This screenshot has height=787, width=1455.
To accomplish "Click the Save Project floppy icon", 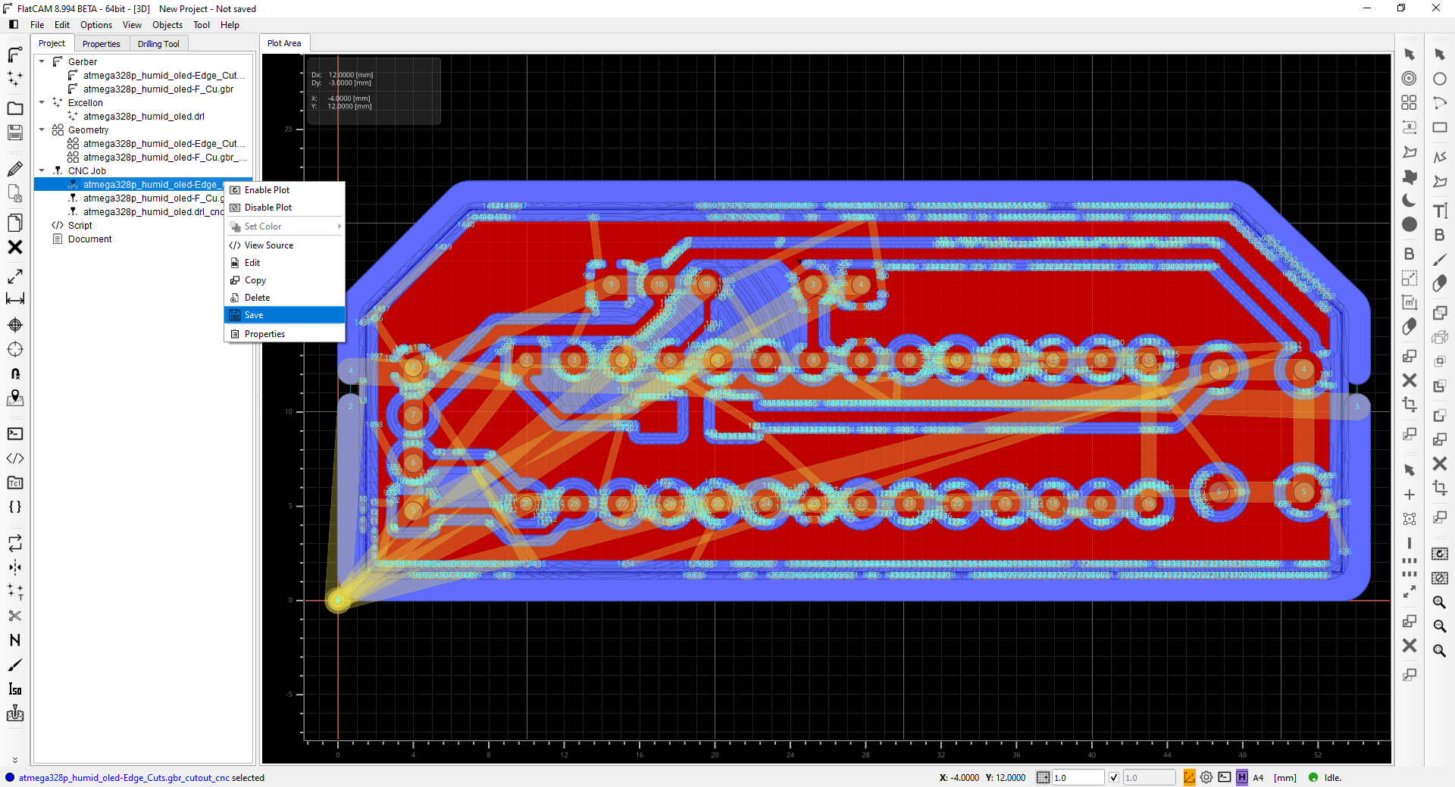I will (15, 133).
